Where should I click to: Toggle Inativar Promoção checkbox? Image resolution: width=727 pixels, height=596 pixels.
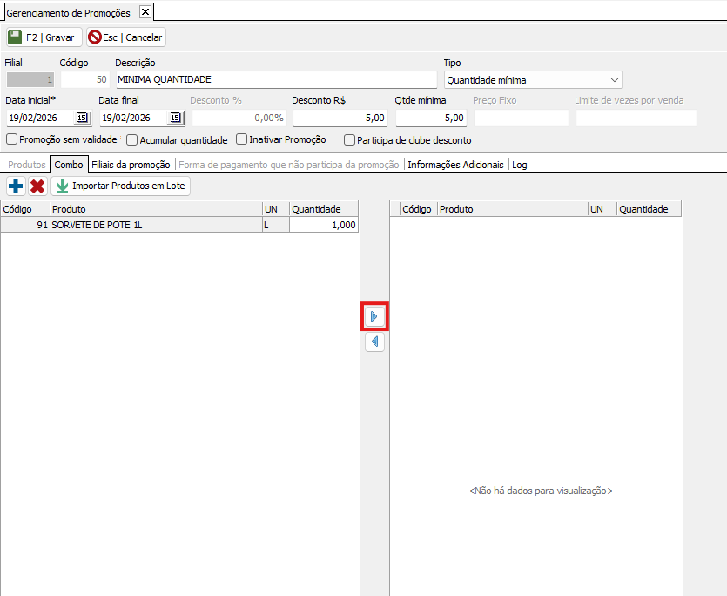tap(242, 139)
